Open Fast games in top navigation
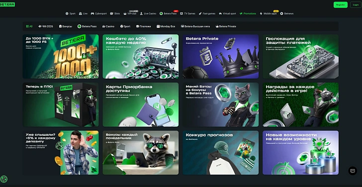The height and width of the screenshot is (187, 362). click(x=207, y=13)
